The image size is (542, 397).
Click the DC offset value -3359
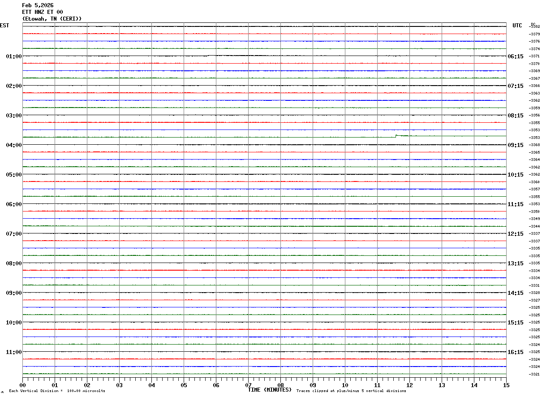tap(534, 108)
